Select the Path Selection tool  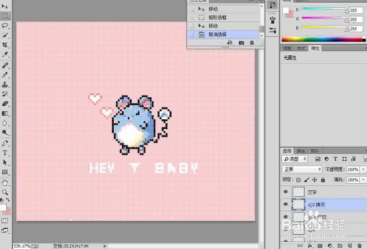(5, 163)
